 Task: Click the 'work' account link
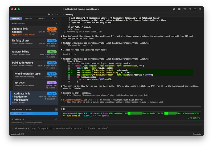[54, 34]
